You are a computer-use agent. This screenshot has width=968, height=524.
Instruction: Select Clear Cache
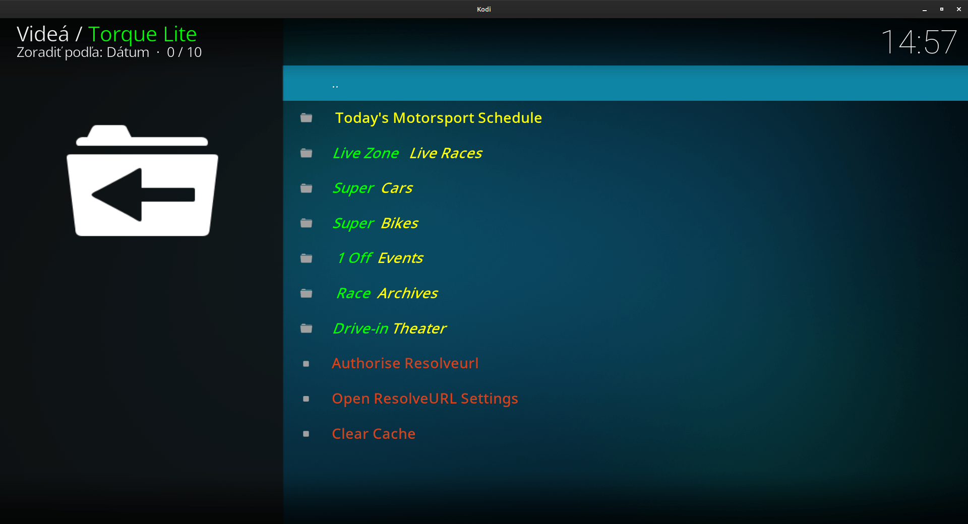click(625, 434)
